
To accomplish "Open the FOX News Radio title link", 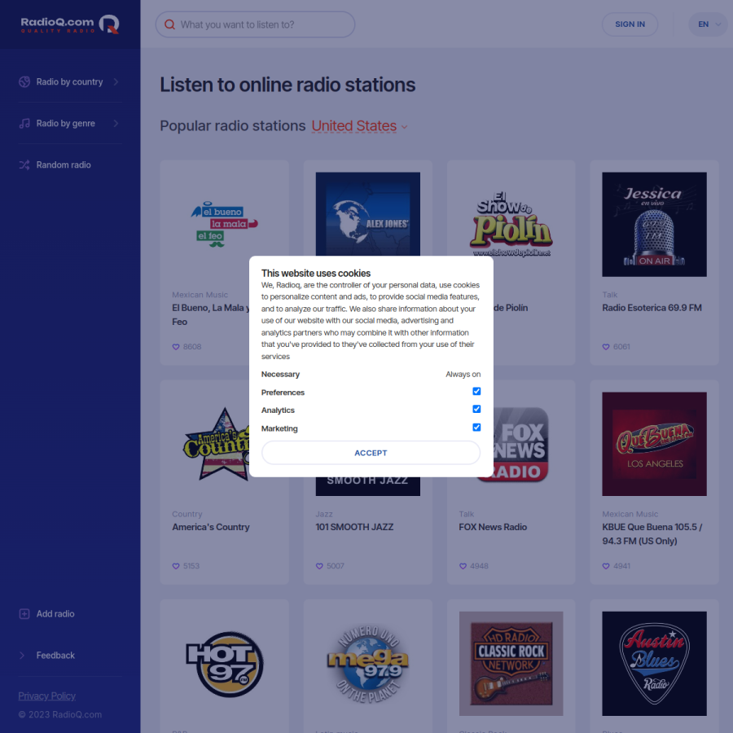I will pos(493,527).
